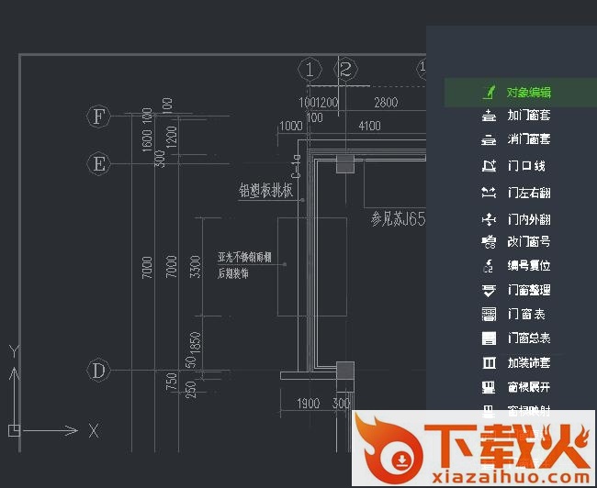
Task: Select the 门口线 menu entry
Action: (525, 166)
